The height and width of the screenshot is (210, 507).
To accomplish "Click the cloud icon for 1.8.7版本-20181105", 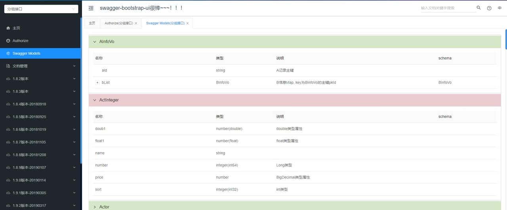I will [x=8, y=142].
